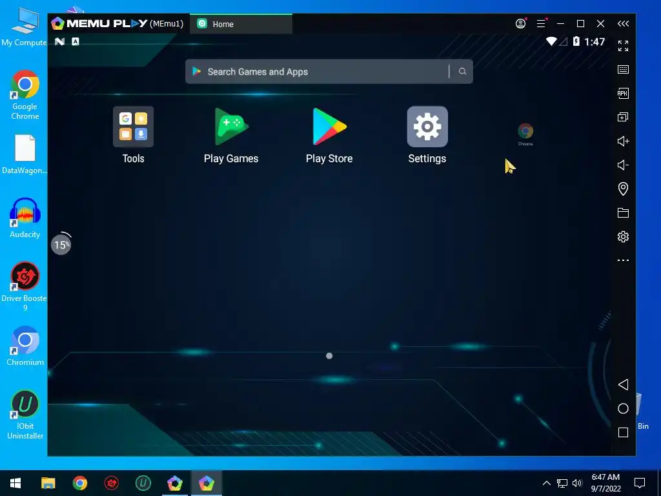Click the 15% floating progress ball
The image size is (661, 496).
point(61,244)
